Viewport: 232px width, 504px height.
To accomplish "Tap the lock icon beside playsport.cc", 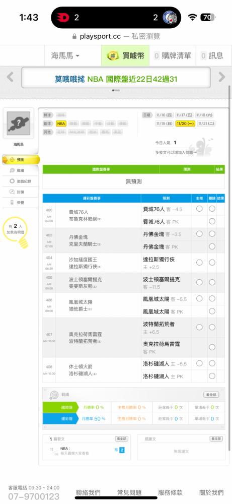I will click(x=74, y=36).
